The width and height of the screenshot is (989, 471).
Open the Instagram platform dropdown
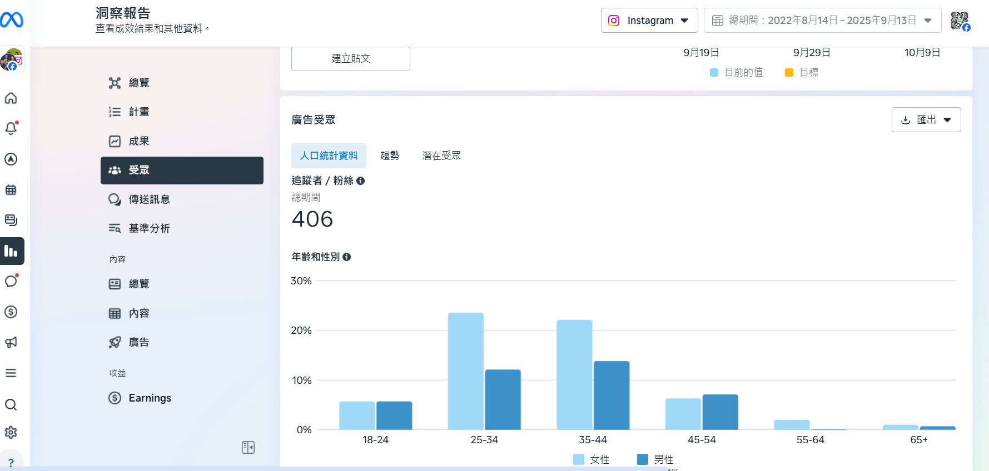pos(649,21)
